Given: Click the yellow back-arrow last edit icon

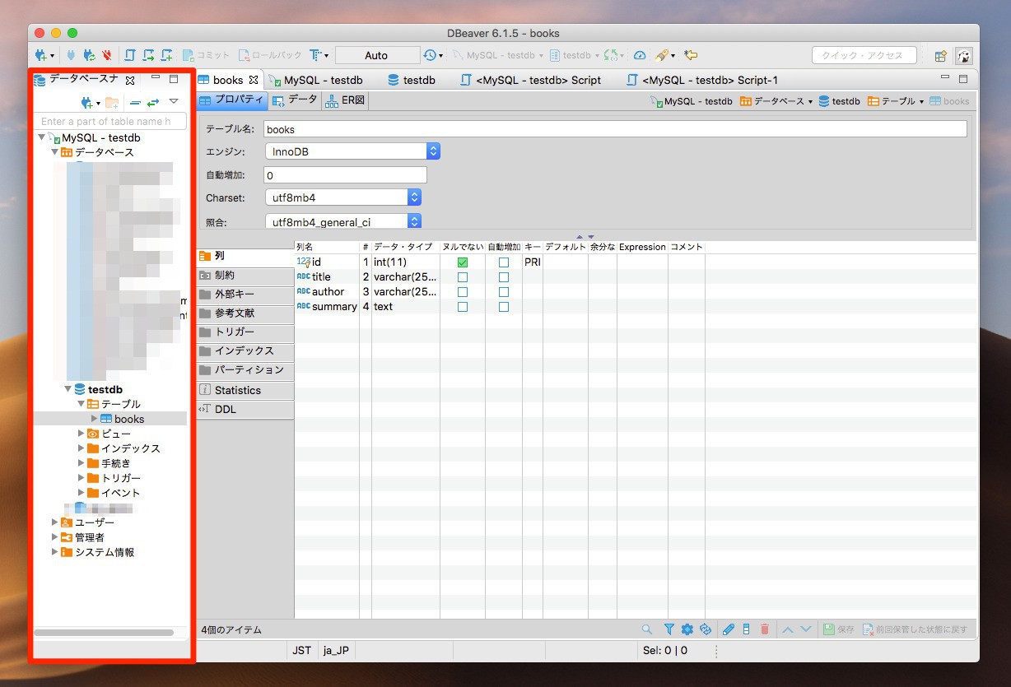Looking at the screenshot, I should click(x=691, y=55).
